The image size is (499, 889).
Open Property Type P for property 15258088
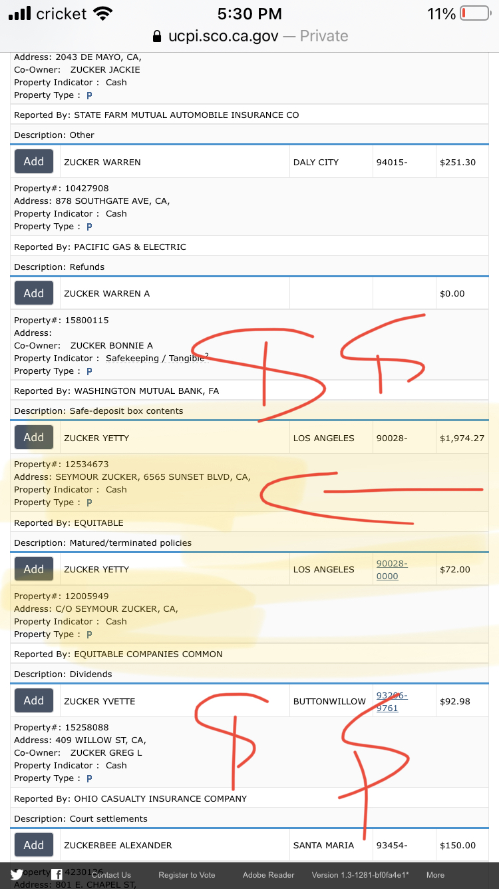[89, 778]
